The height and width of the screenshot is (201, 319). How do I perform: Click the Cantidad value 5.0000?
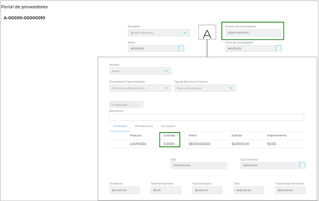point(169,144)
